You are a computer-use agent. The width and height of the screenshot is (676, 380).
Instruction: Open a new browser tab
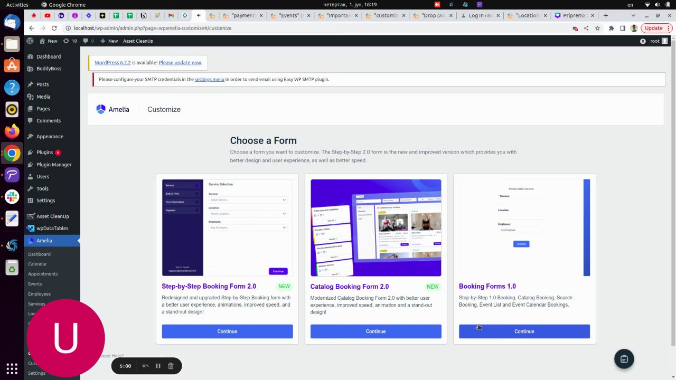click(x=606, y=15)
